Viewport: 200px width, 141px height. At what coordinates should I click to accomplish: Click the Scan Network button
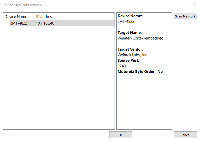point(185,16)
